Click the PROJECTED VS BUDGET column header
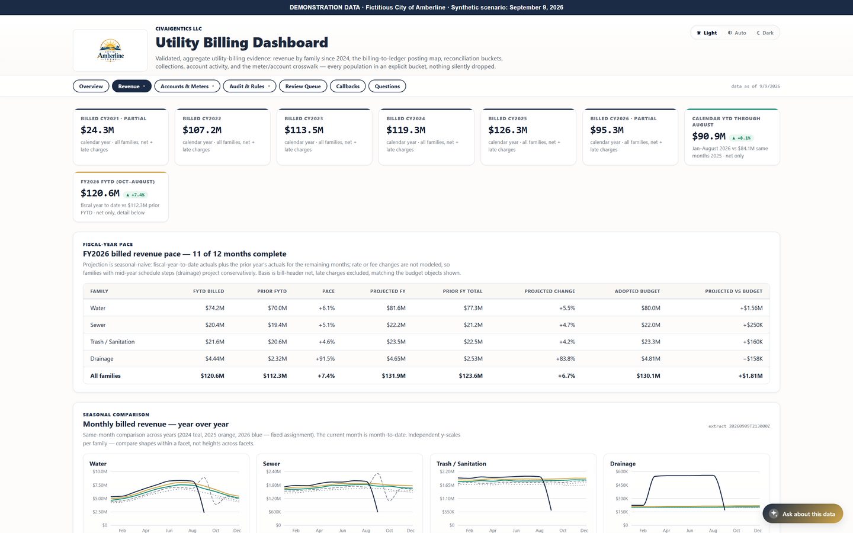The height and width of the screenshot is (533, 853). (734, 291)
